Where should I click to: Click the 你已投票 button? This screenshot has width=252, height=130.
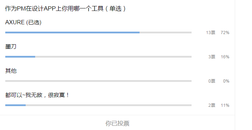[x=117, y=123]
